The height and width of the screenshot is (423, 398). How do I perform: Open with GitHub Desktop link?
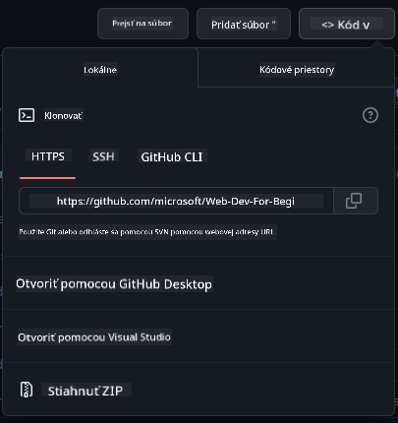(114, 284)
